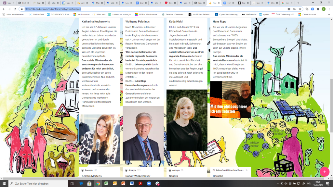Switch to the Ferti browser tab
Viewport: 333px width, 187px height.
click(x=229, y=3)
